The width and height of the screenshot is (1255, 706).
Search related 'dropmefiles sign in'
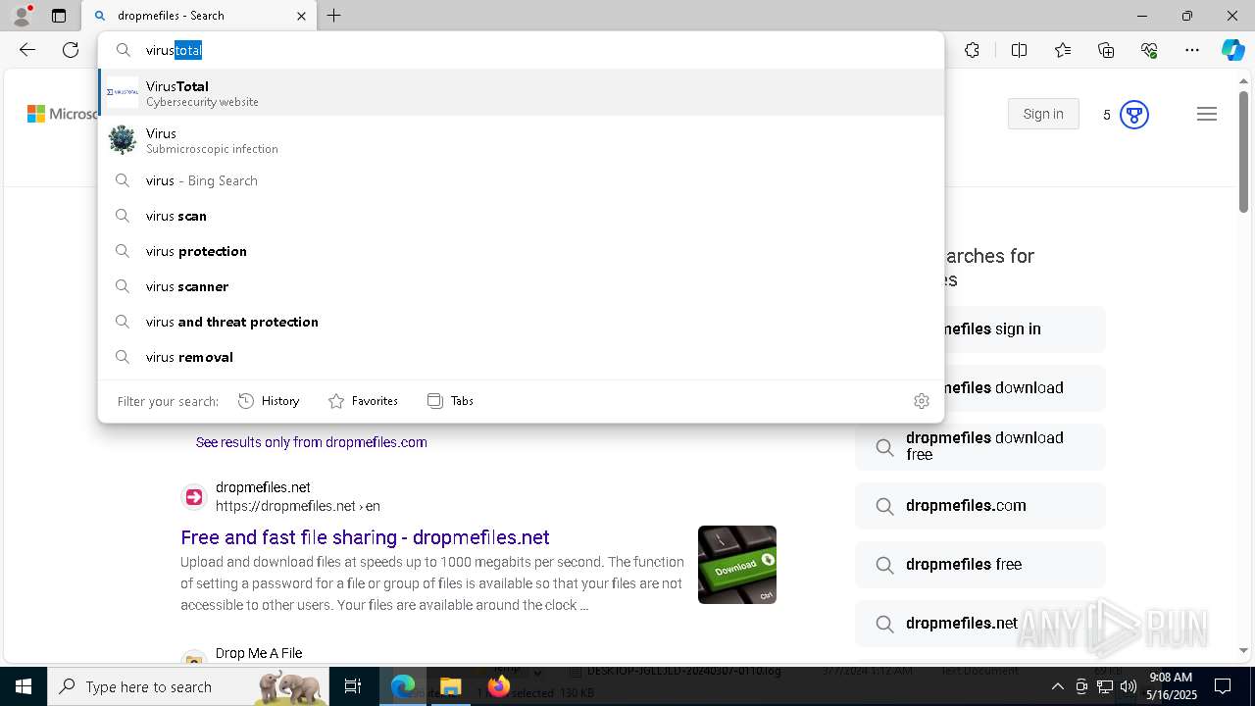980,329
